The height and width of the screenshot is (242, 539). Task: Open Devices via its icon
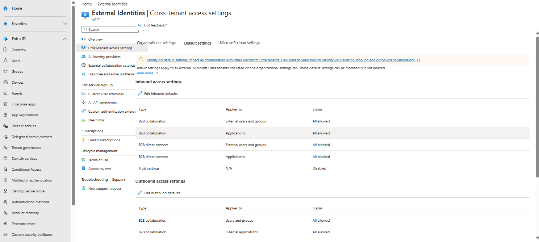pyautogui.click(x=5, y=82)
